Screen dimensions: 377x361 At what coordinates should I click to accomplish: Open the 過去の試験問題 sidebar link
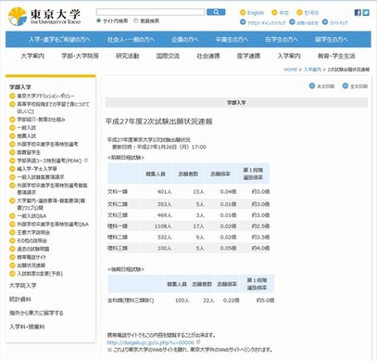[33, 249]
